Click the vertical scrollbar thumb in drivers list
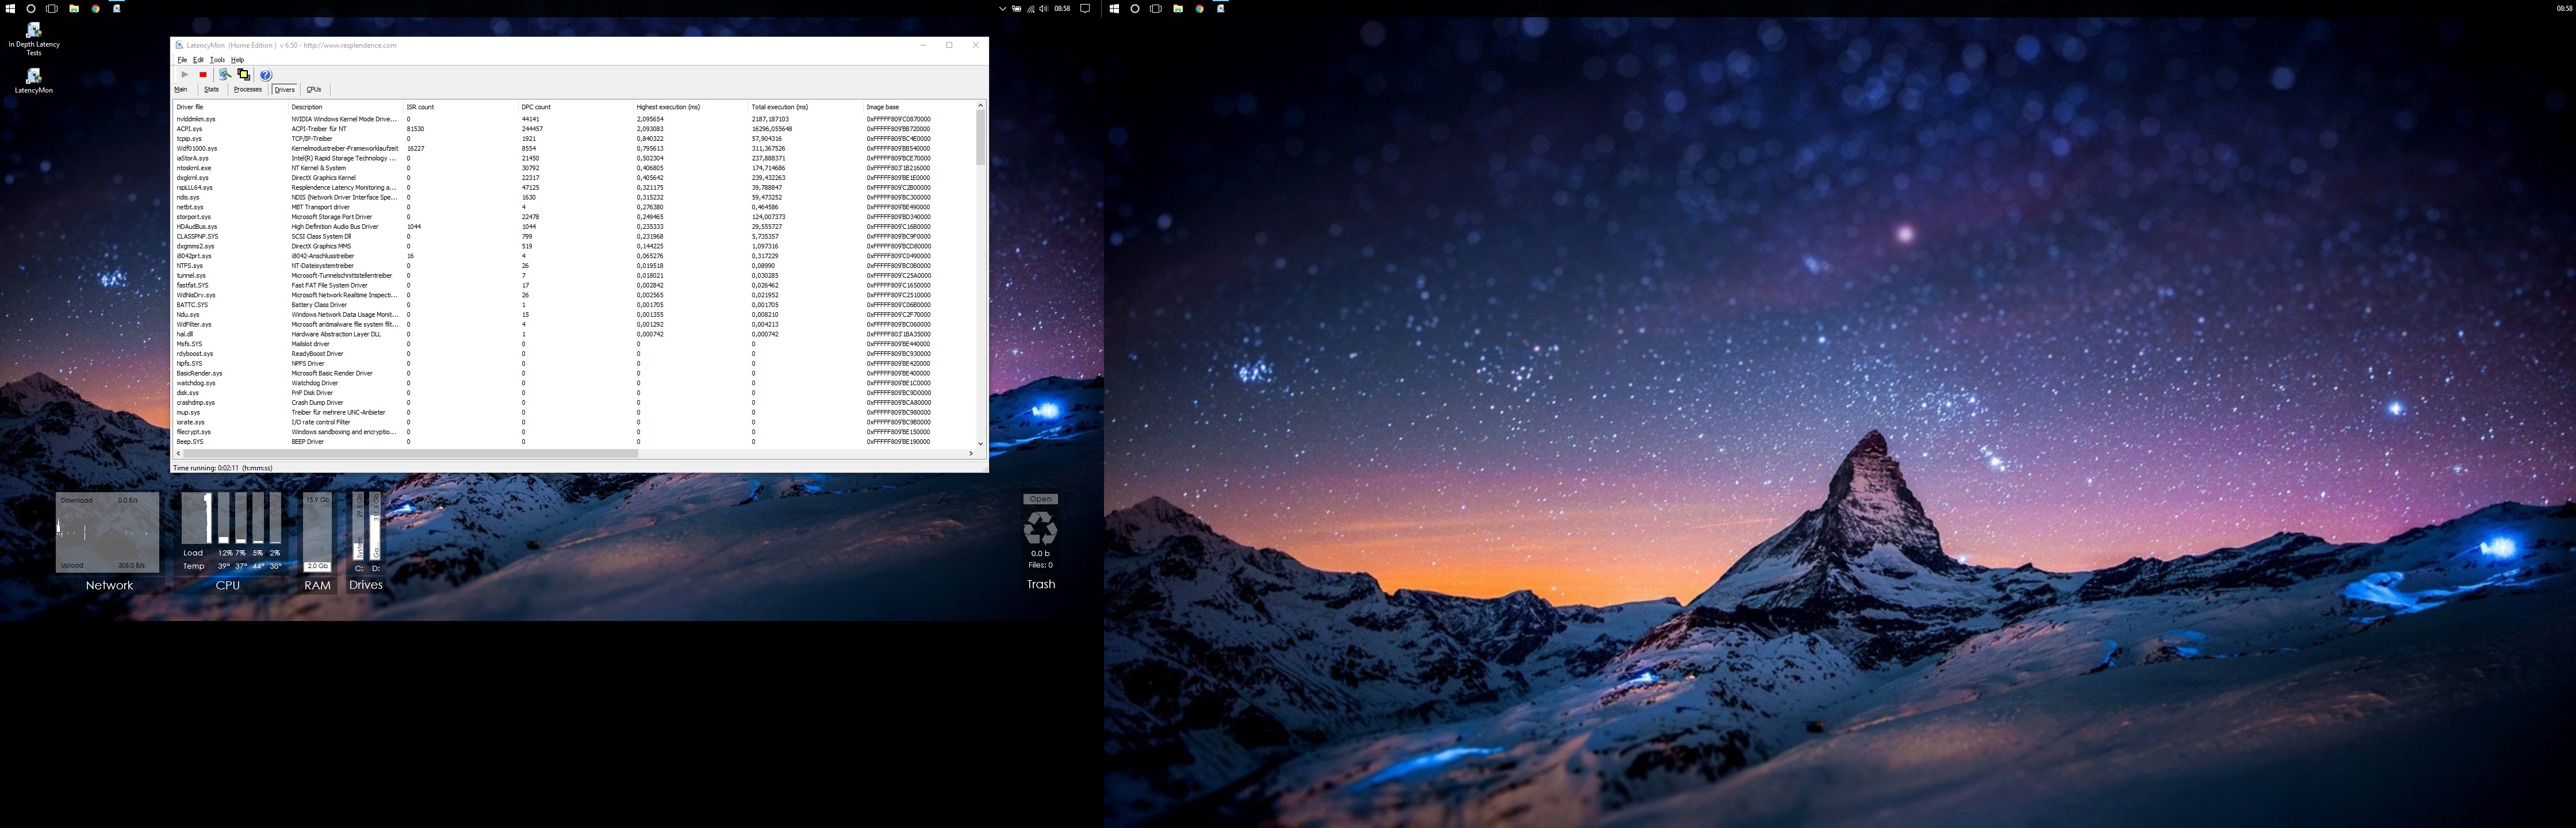Viewport: 2576px width, 828px height. coord(980,137)
